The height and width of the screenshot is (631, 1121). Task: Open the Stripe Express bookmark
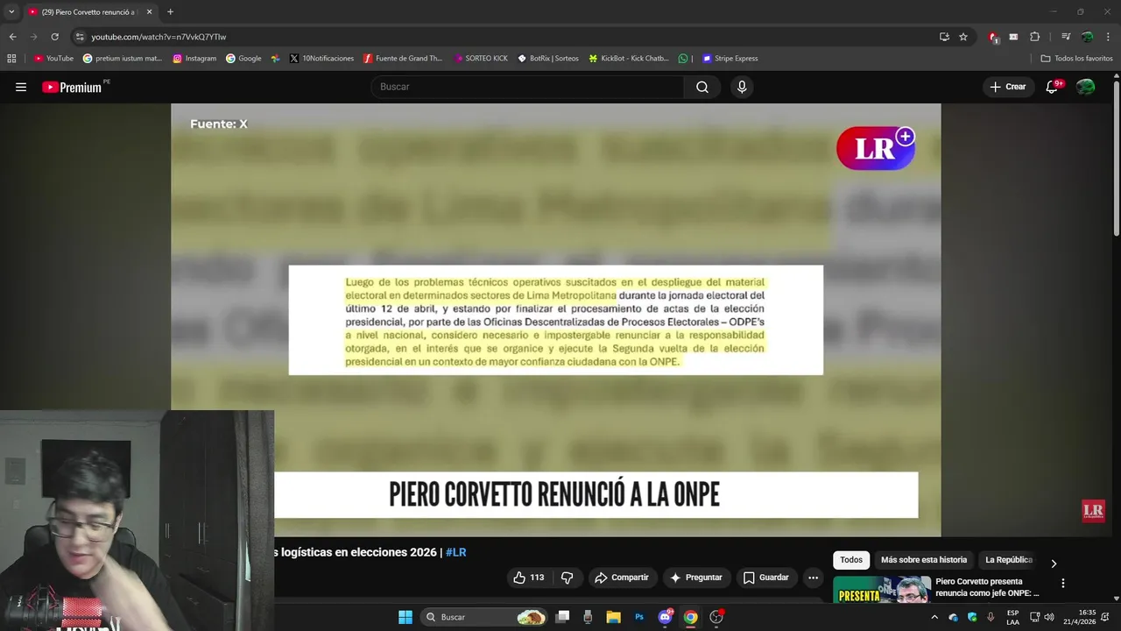730,59
